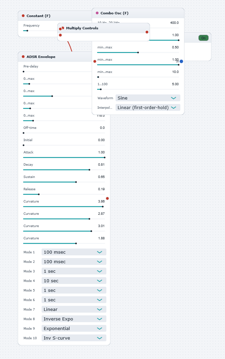The width and height of the screenshot is (225, 359).
Task: Click the Constant Frequency slider handle
Action: [27, 31]
